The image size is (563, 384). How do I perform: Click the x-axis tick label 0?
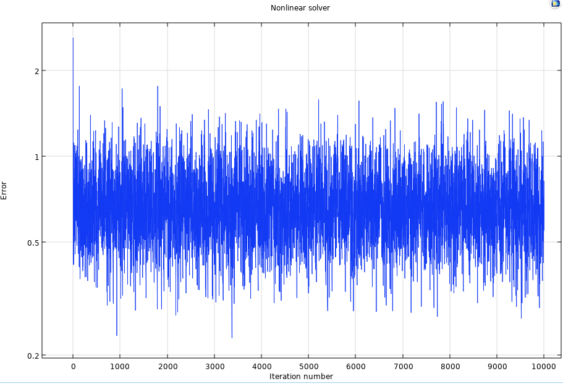(x=73, y=367)
